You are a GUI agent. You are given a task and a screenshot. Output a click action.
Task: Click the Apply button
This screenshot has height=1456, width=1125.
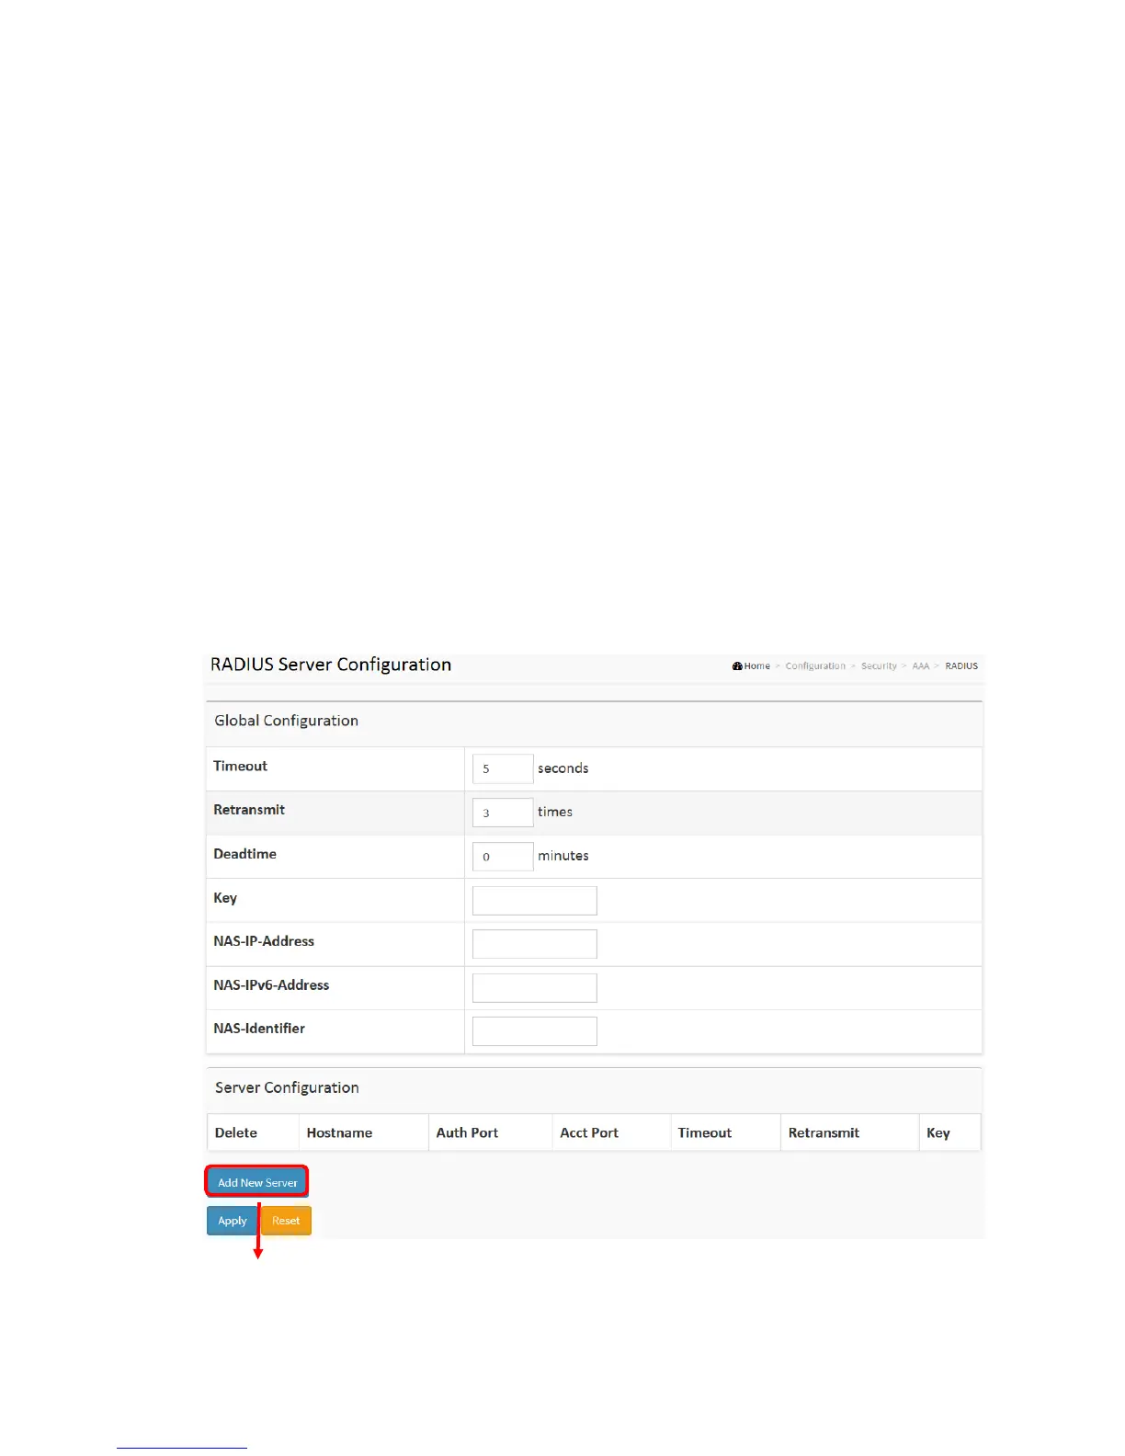pos(232,1221)
